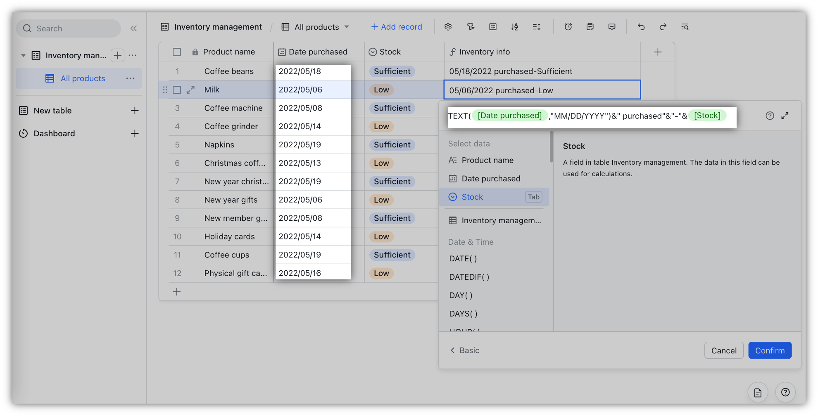
Task: Open search within the table
Action: 685,27
